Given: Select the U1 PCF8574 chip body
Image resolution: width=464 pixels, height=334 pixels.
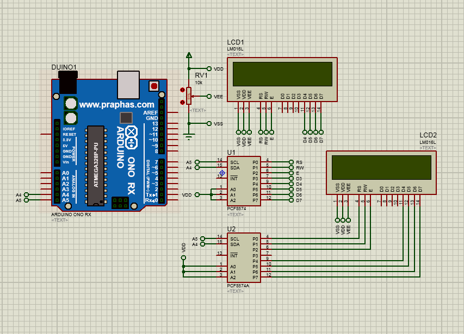Looking at the screenshot, I should [x=244, y=181].
